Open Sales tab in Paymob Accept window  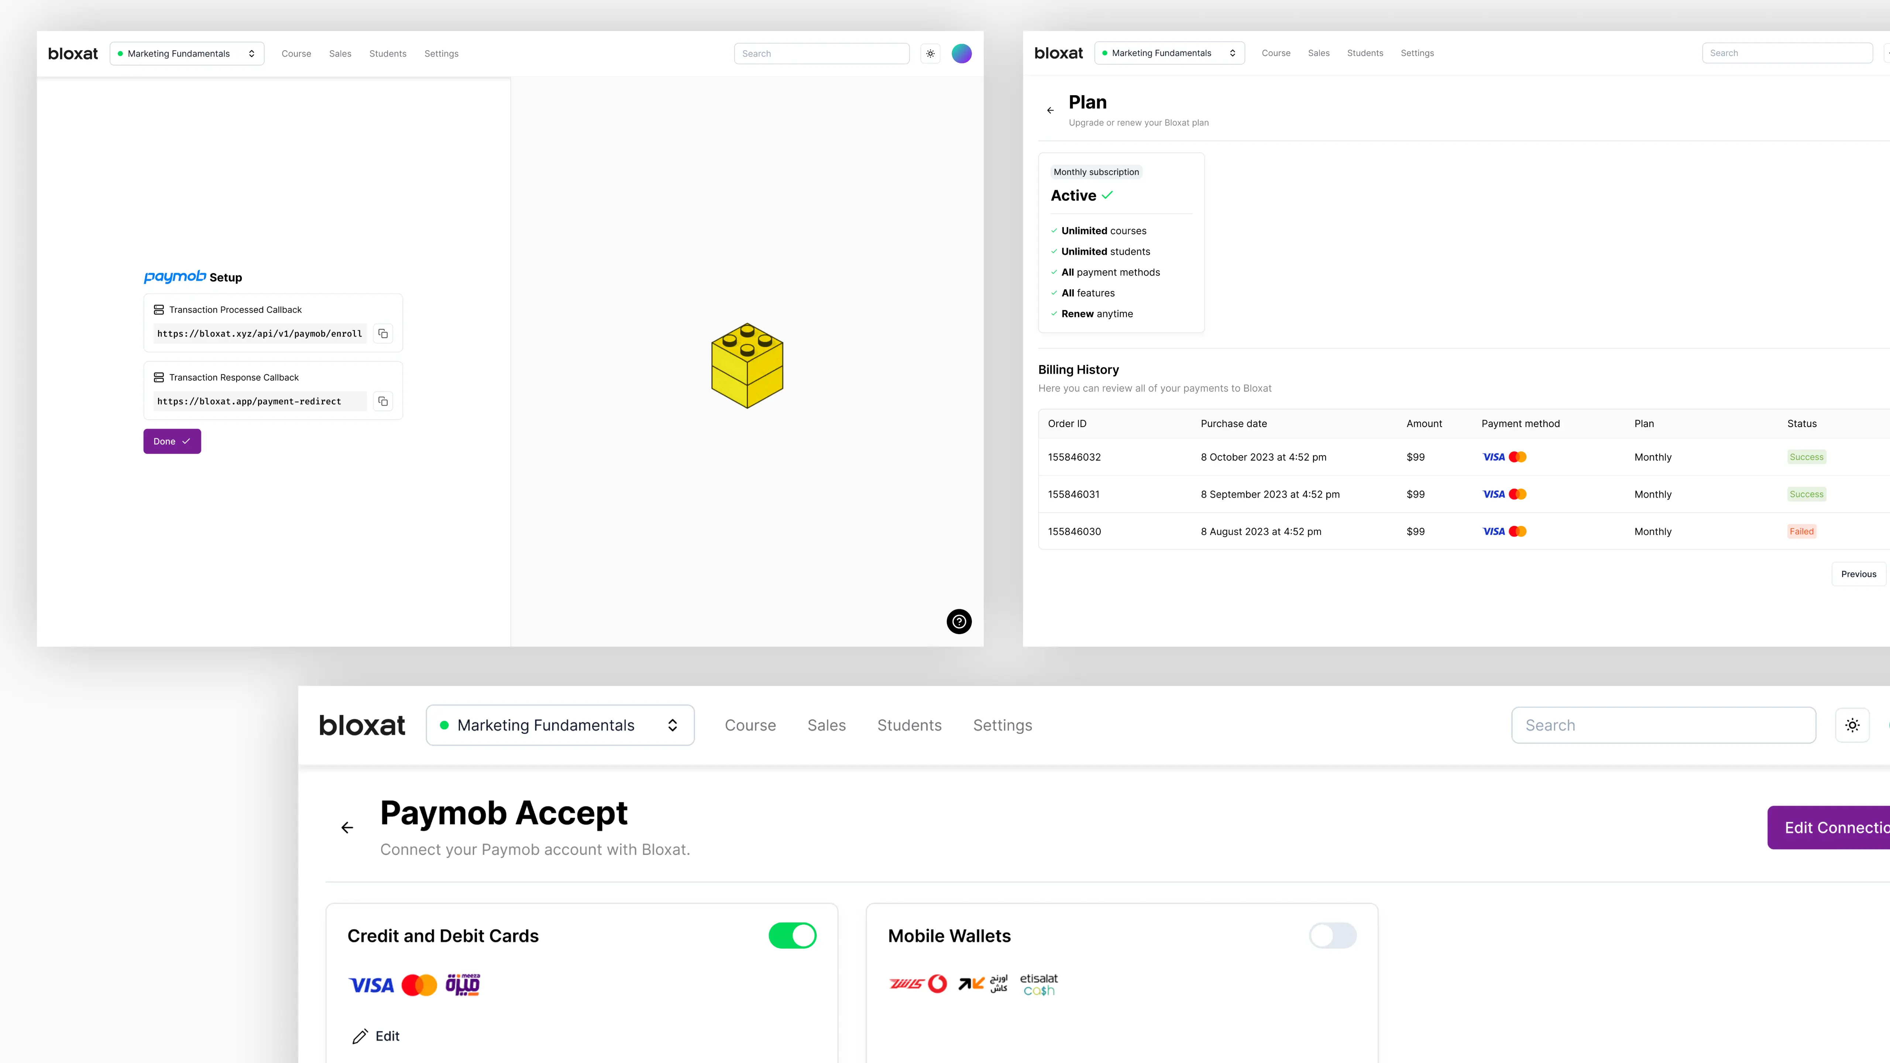[x=826, y=725]
